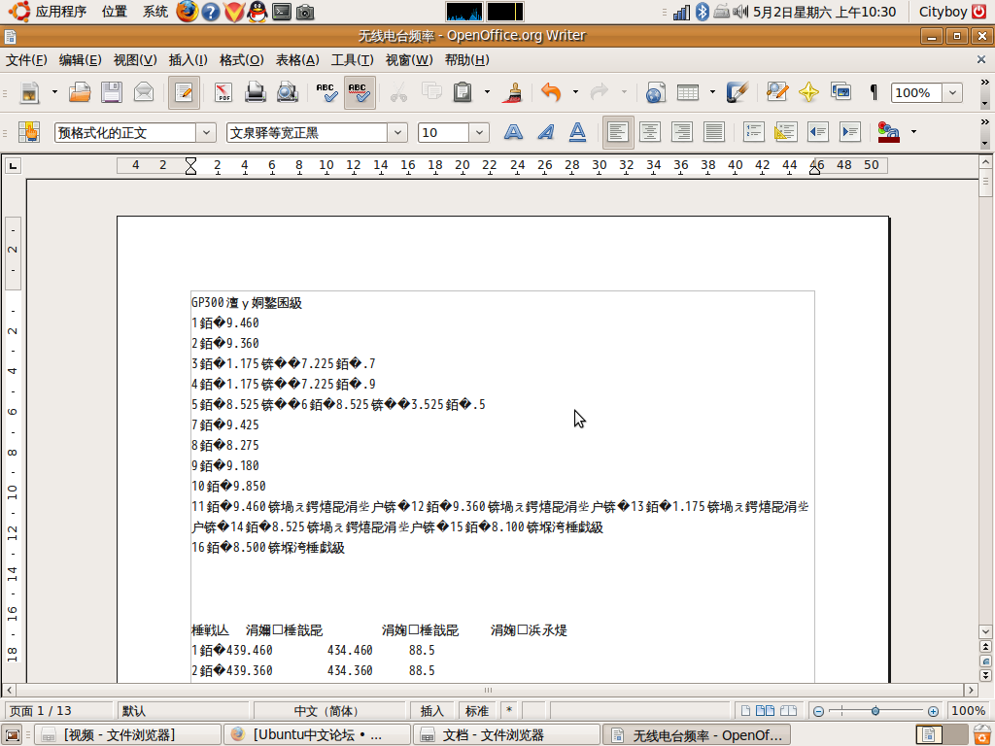Open Find & Replace icon
This screenshot has width=995, height=746.
click(x=776, y=92)
